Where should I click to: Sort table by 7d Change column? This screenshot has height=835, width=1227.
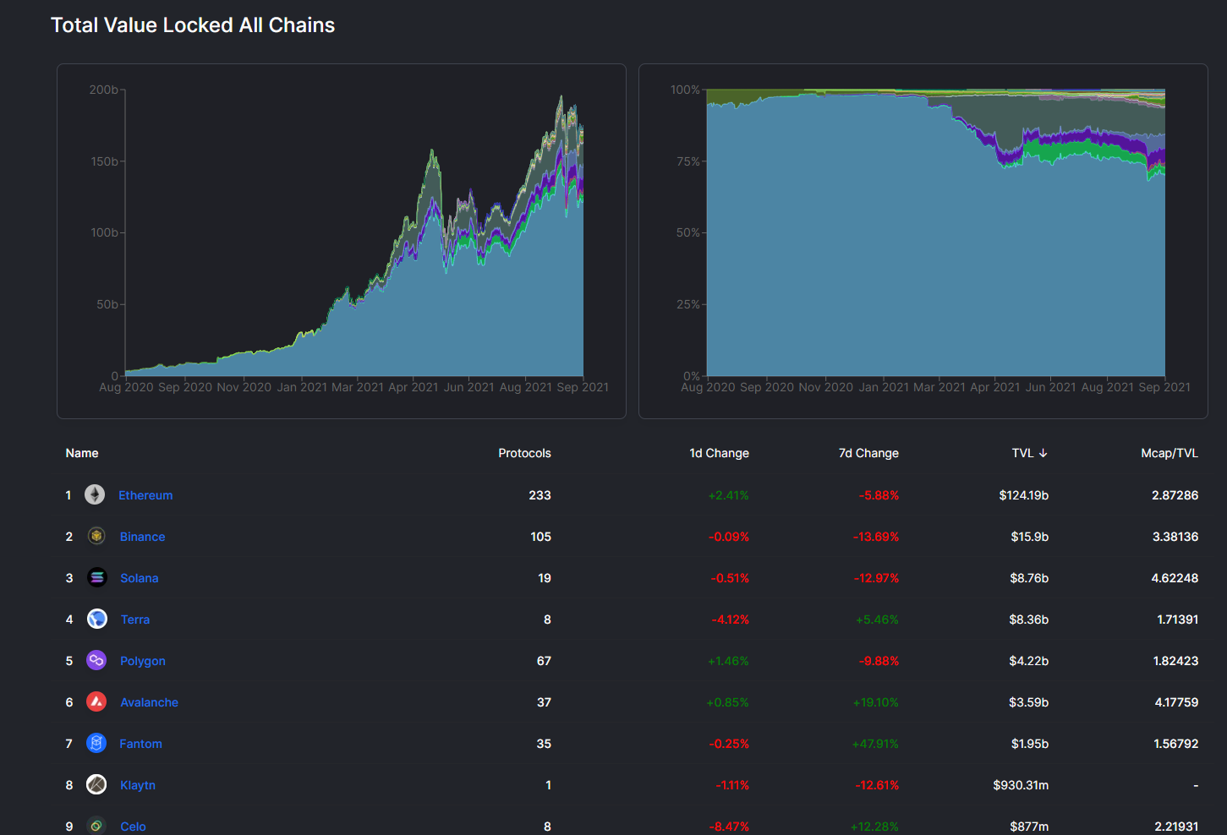pyautogui.click(x=868, y=453)
